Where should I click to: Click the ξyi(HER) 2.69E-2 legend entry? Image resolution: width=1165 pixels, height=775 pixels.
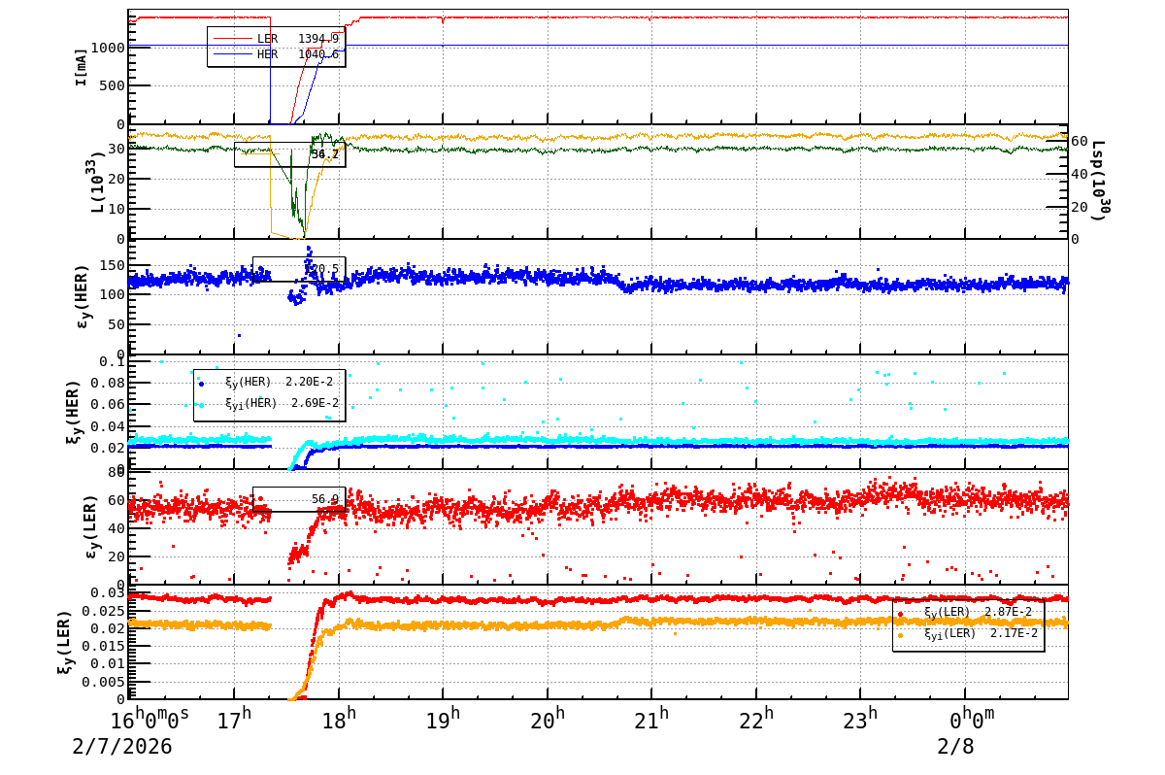click(282, 403)
